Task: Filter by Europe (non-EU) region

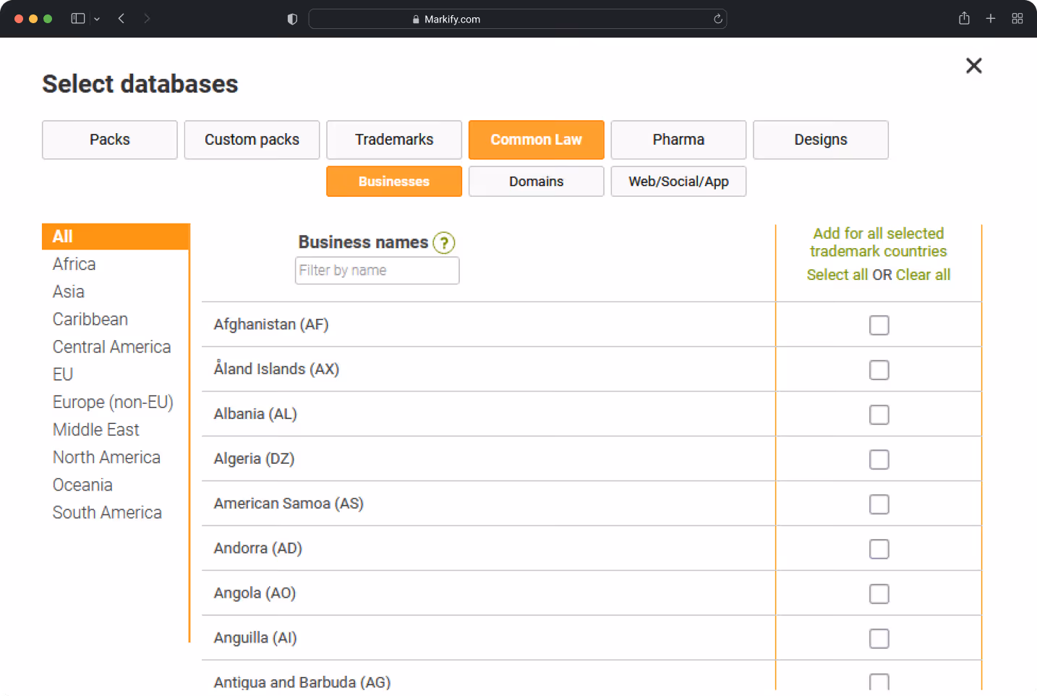Action: click(x=113, y=402)
